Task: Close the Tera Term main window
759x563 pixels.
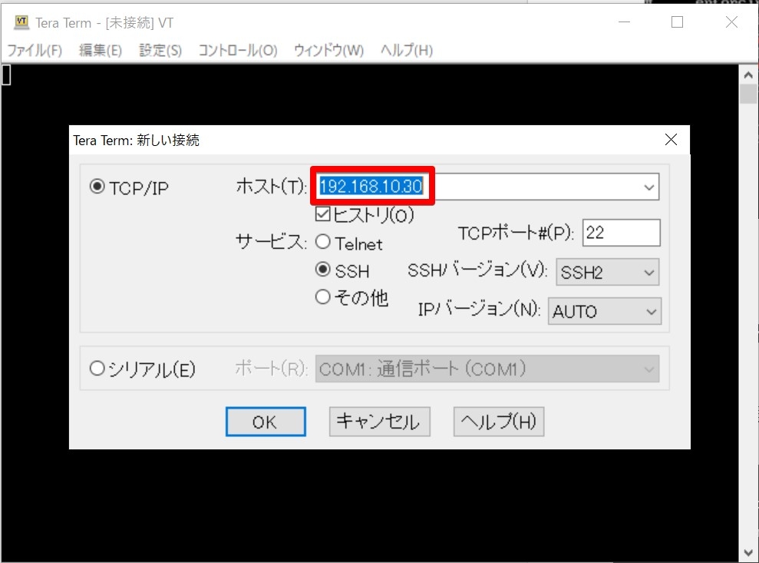Action: click(x=732, y=22)
